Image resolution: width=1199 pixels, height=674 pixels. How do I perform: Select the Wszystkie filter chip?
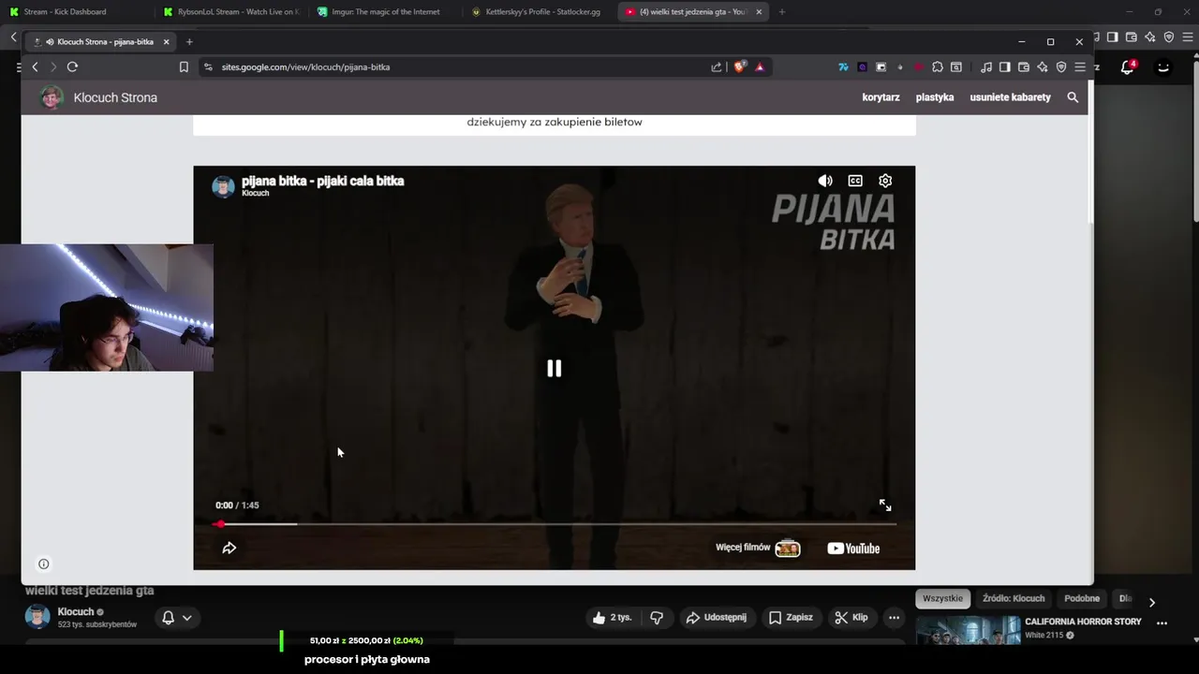(x=942, y=598)
